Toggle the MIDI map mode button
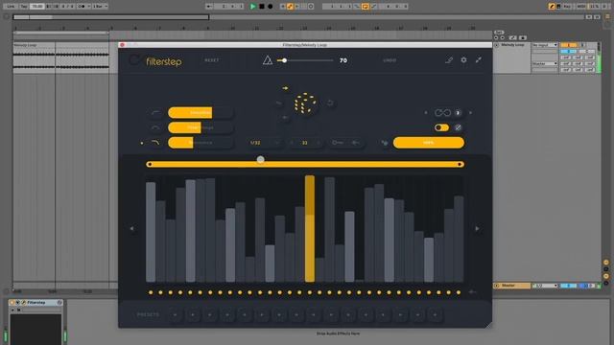The image size is (614, 345). click(581, 7)
